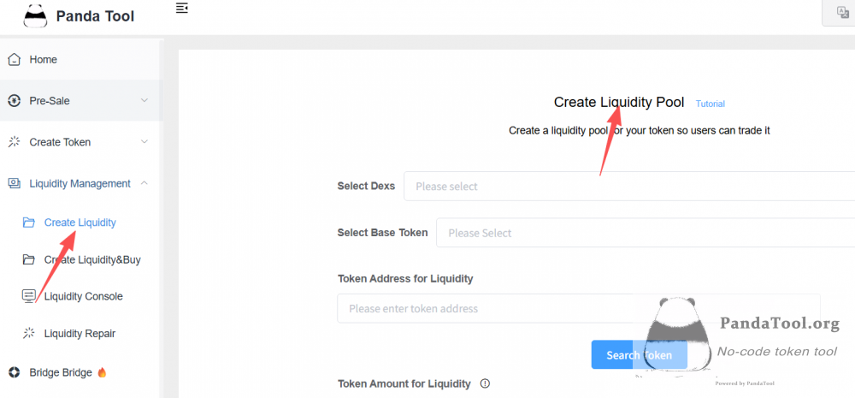Open the Liquidity Repair menu item
Screen dimensions: 855x398
(x=80, y=333)
